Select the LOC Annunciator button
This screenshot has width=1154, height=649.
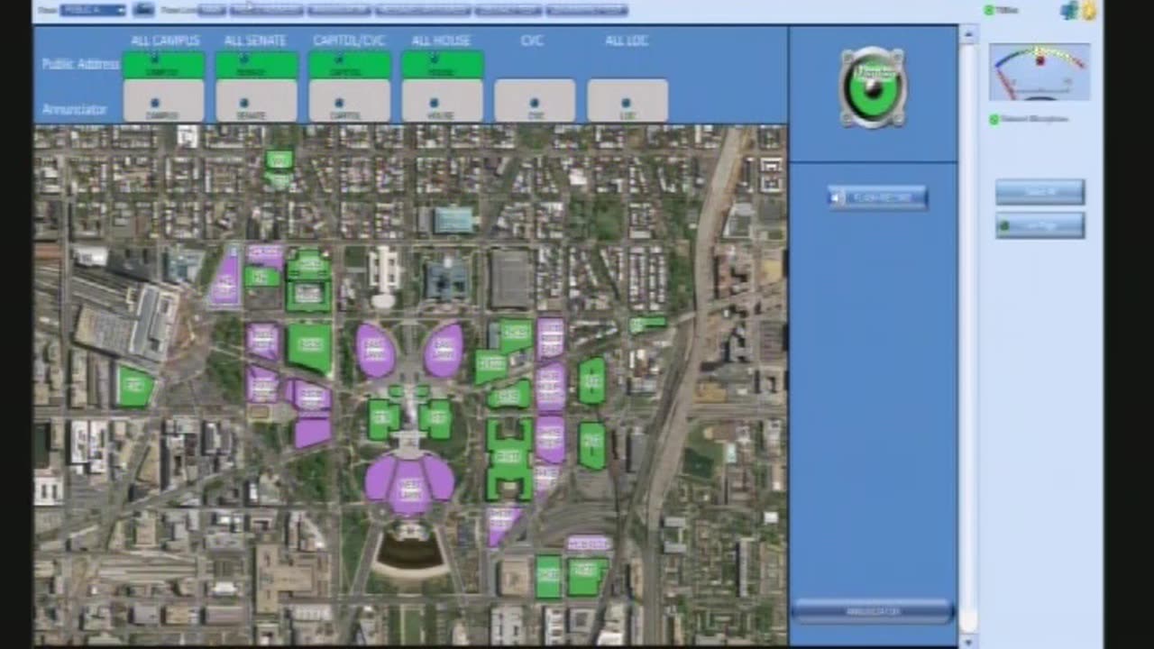[x=627, y=101]
